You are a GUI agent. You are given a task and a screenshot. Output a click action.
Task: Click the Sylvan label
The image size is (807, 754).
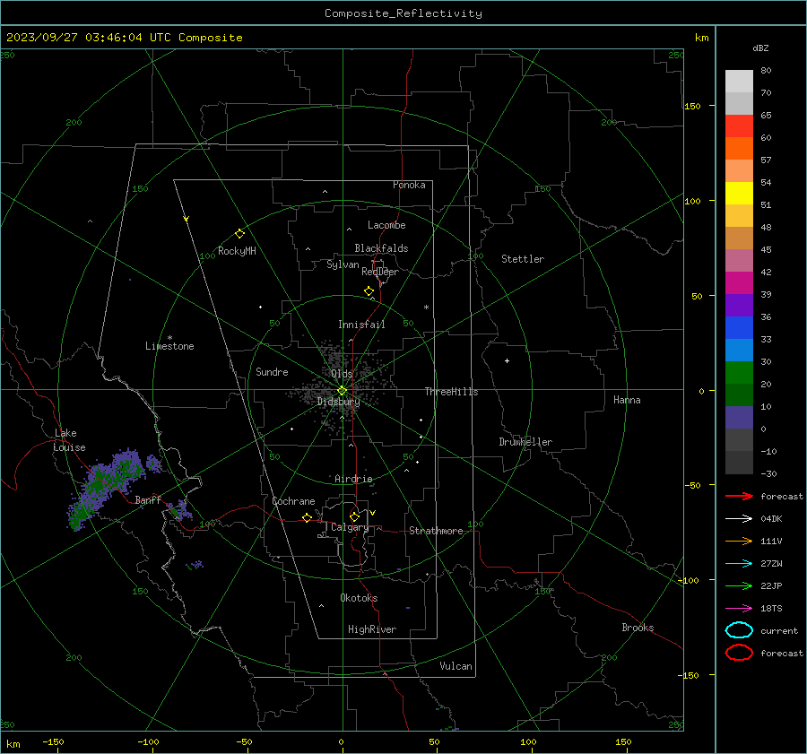coord(343,264)
